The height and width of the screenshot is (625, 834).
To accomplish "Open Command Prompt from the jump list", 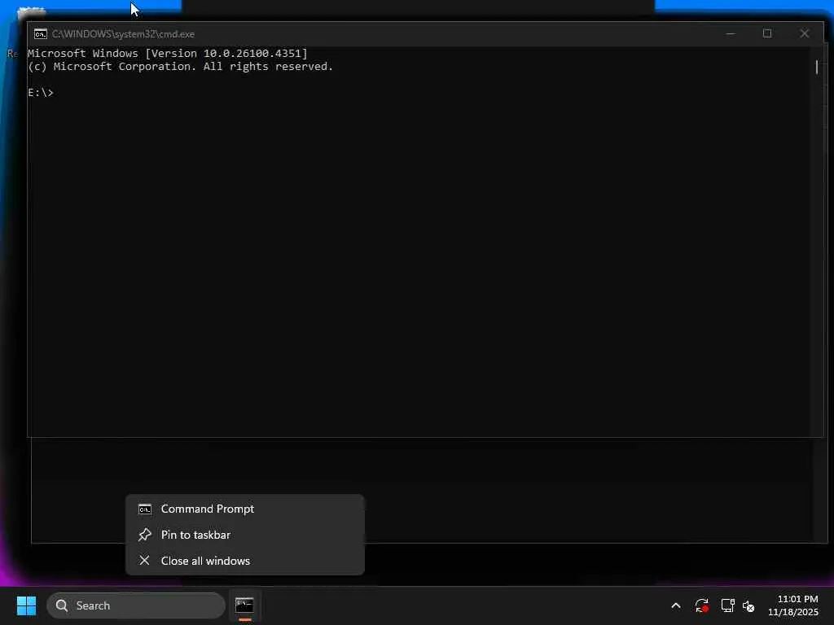I will point(244,509).
